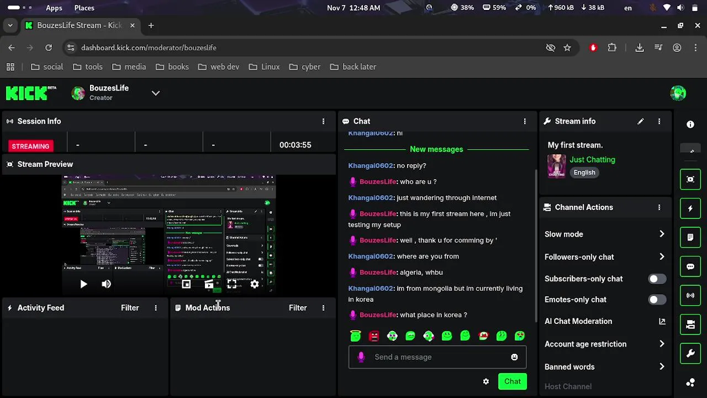Click the Kick logo
This screenshot has width=707, height=398.
tap(31, 93)
